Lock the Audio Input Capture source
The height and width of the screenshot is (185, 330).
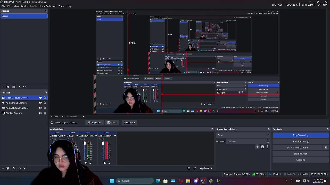click(45, 103)
